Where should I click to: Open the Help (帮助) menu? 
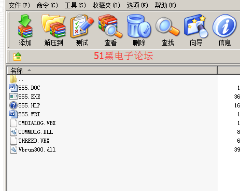(x=165, y=5)
